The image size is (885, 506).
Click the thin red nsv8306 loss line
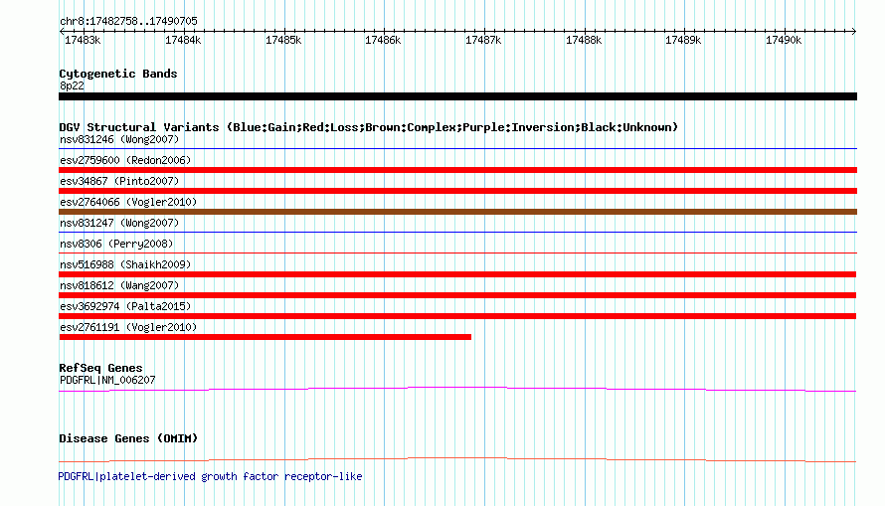point(457,253)
